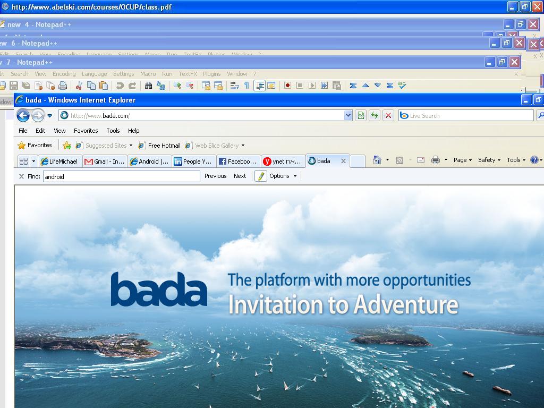544x408 pixels.
Task: Click the Save icon in Notepad++ toolbar
Action: pyautogui.click(x=14, y=86)
